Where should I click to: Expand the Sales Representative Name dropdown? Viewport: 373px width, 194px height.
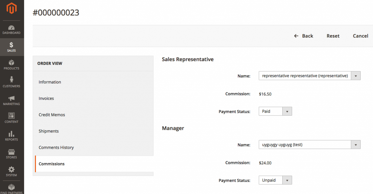[309, 76]
